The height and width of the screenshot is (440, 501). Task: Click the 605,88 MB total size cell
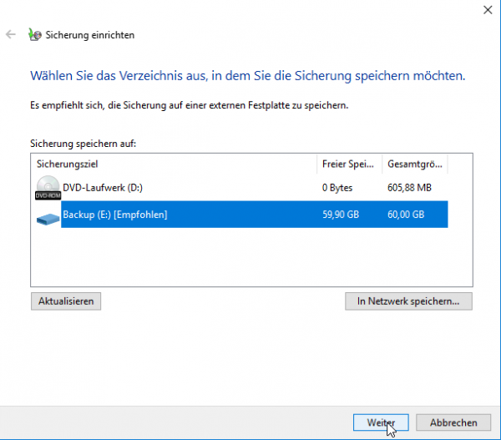(x=409, y=188)
